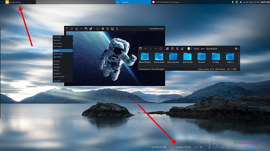
Task: Click the download tray icon in top panel
Action: [233, 2]
